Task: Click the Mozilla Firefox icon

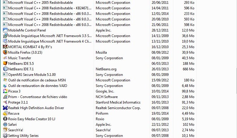Action: pos(5,52)
